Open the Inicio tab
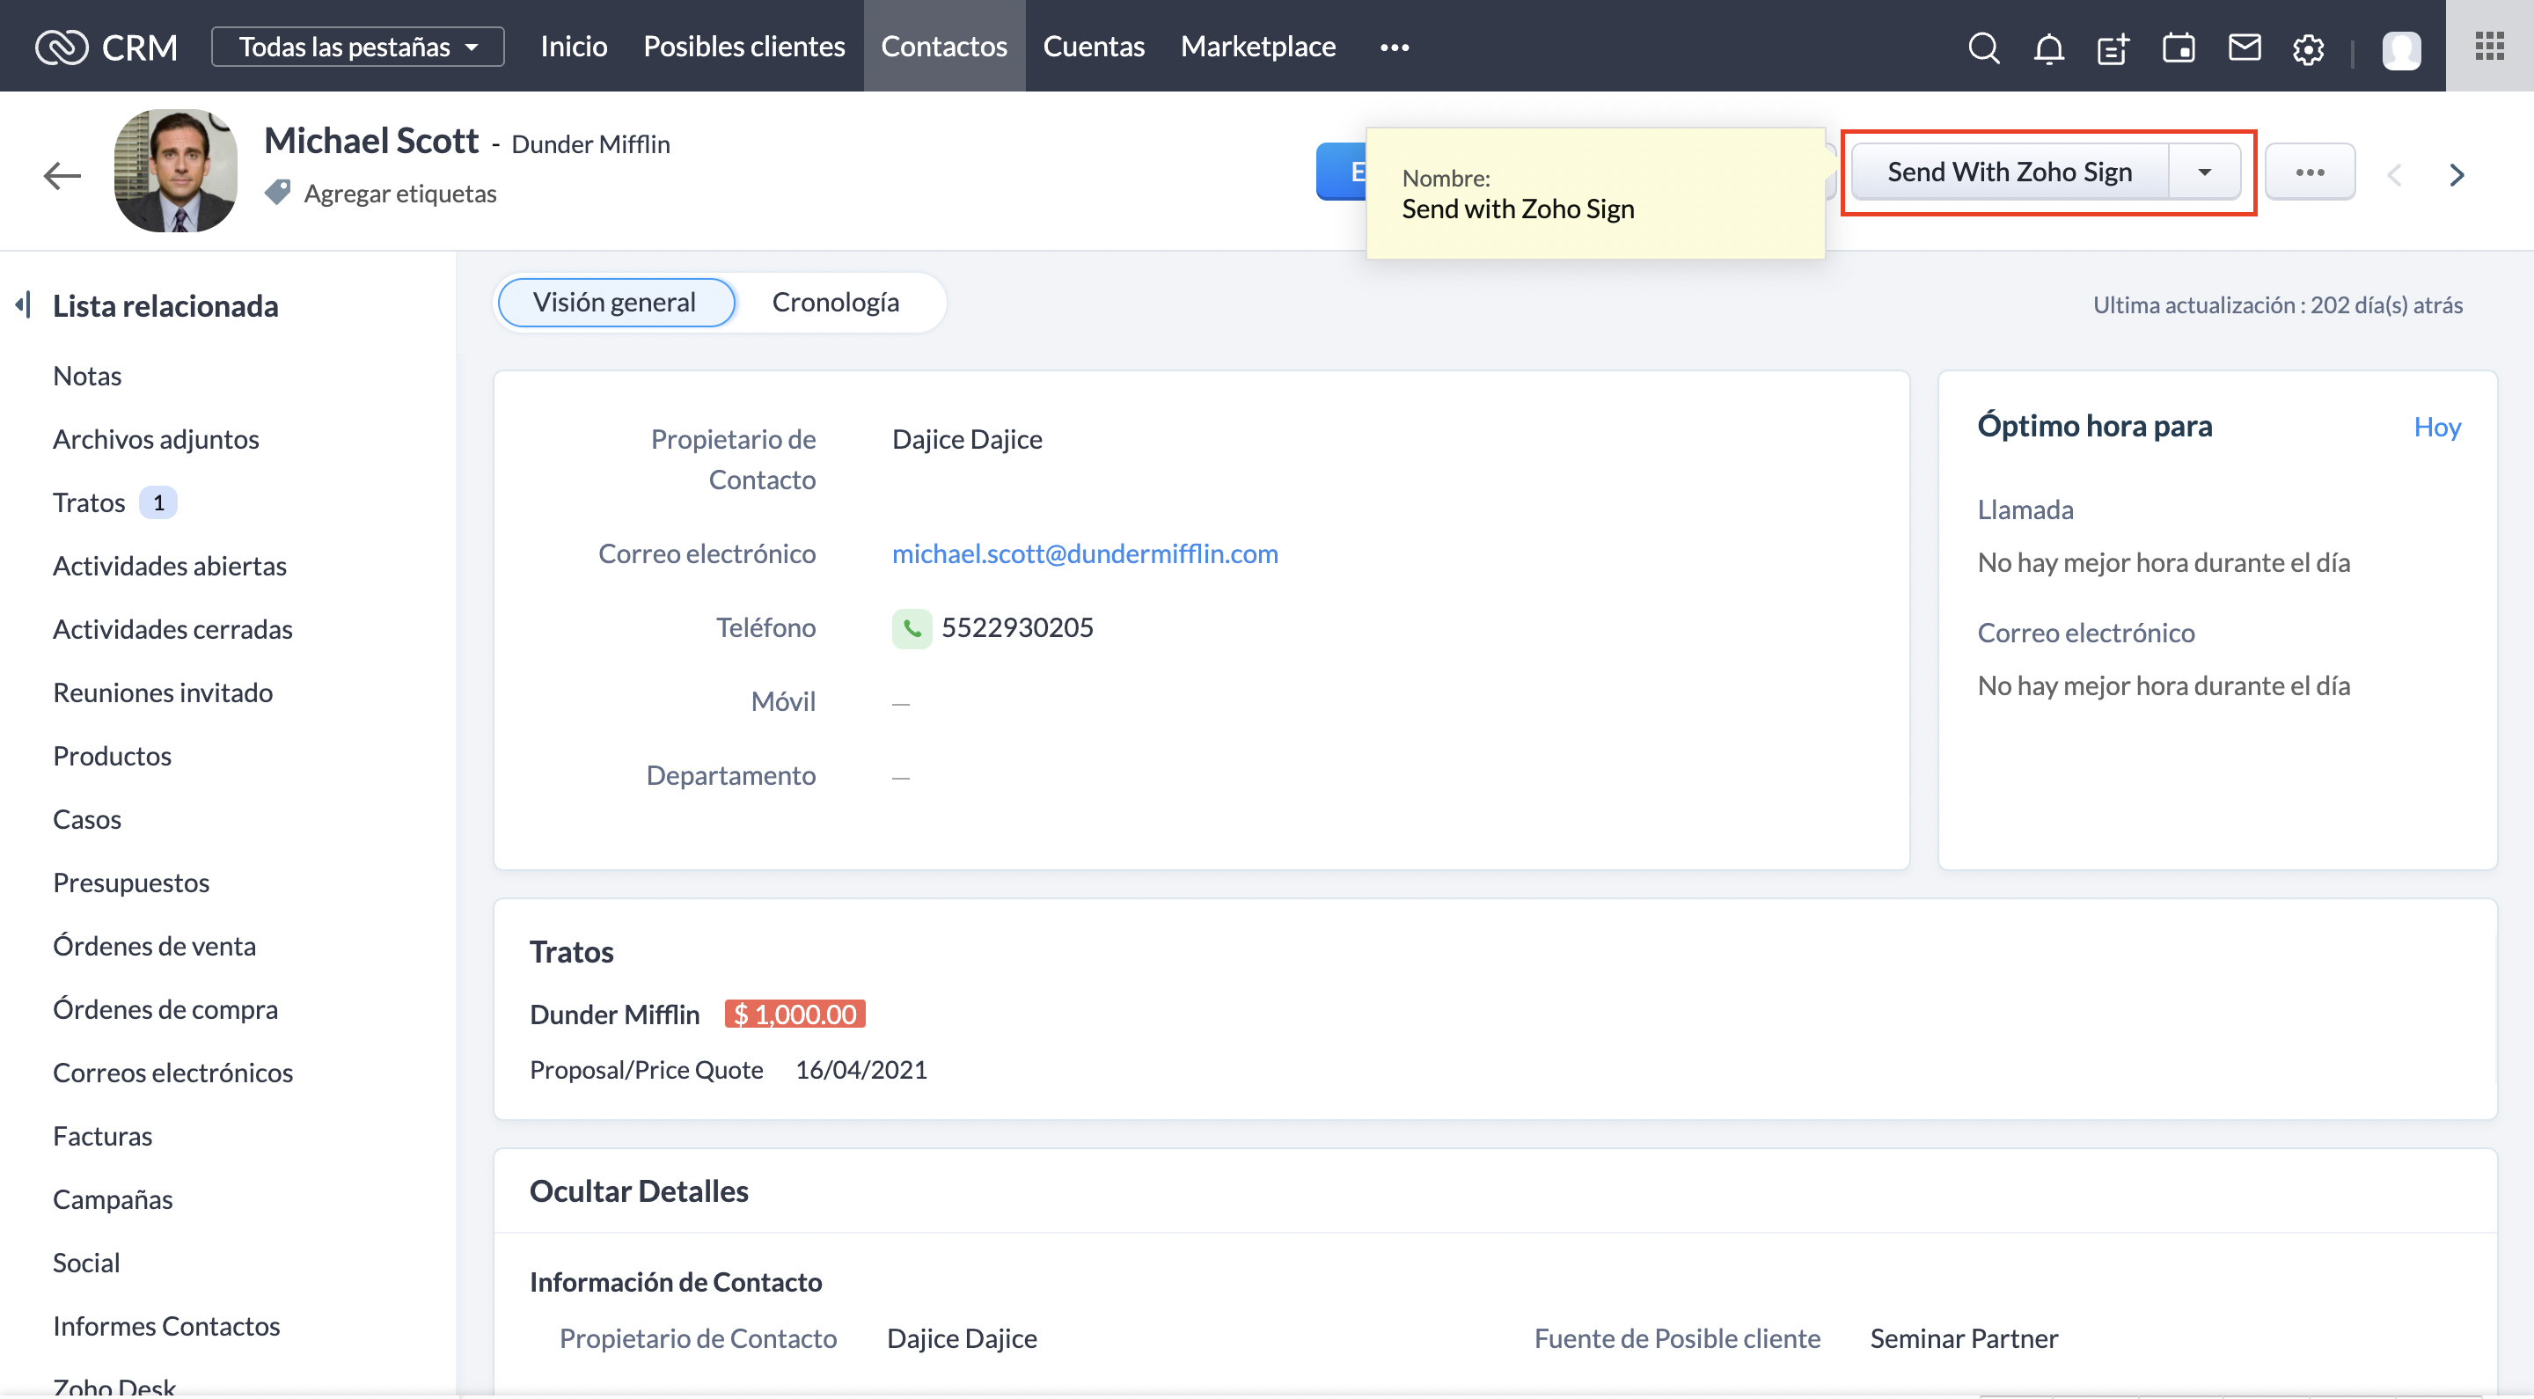This screenshot has width=2534, height=1399. [x=574, y=47]
